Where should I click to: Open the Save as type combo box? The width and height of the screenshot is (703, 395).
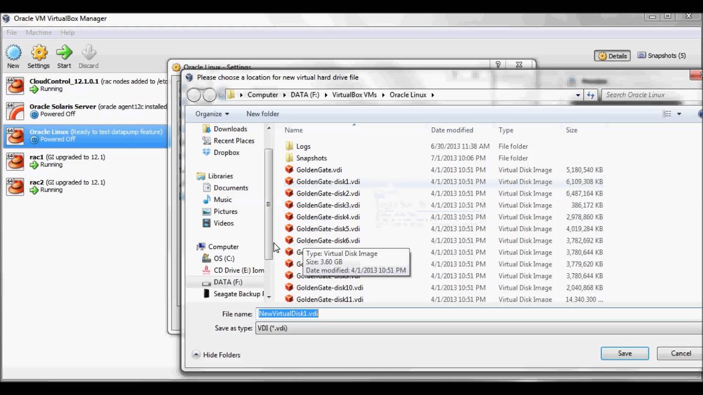click(x=478, y=328)
